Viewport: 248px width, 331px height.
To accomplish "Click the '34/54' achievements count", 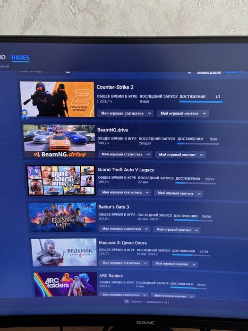I will (206, 217).
